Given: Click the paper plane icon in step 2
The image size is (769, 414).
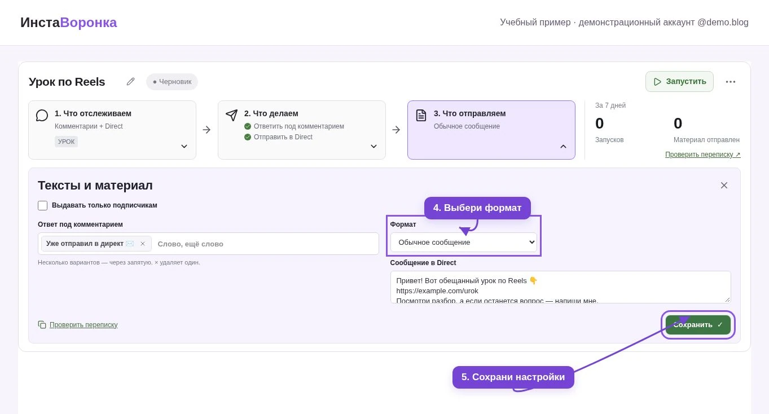Looking at the screenshot, I should (x=231, y=115).
